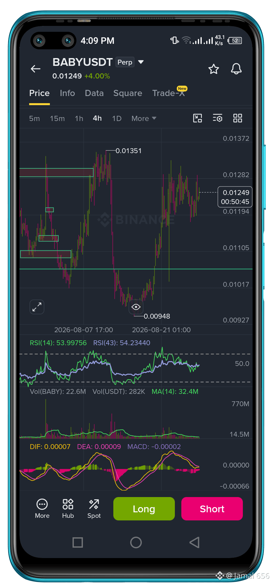Select the 5m timeframe
The height and width of the screenshot is (584, 272).
point(34,118)
